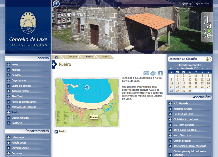Click the Atención ao Cidadán help icon
Viewport: 218px width, 157px height.
point(208,59)
